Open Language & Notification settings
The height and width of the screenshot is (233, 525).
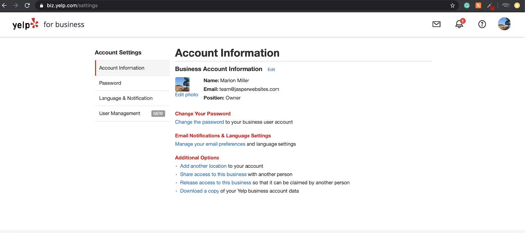(132, 98)
